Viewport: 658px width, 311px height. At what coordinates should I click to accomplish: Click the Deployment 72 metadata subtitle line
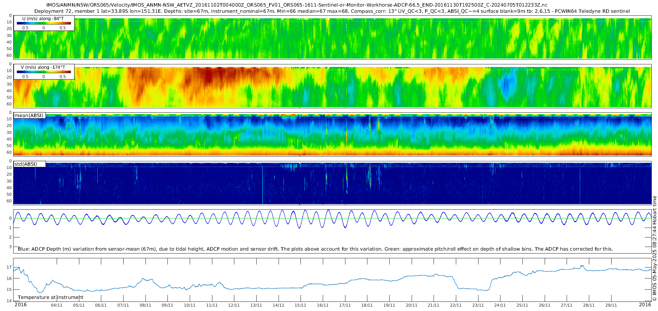click(x=332, y=11)
